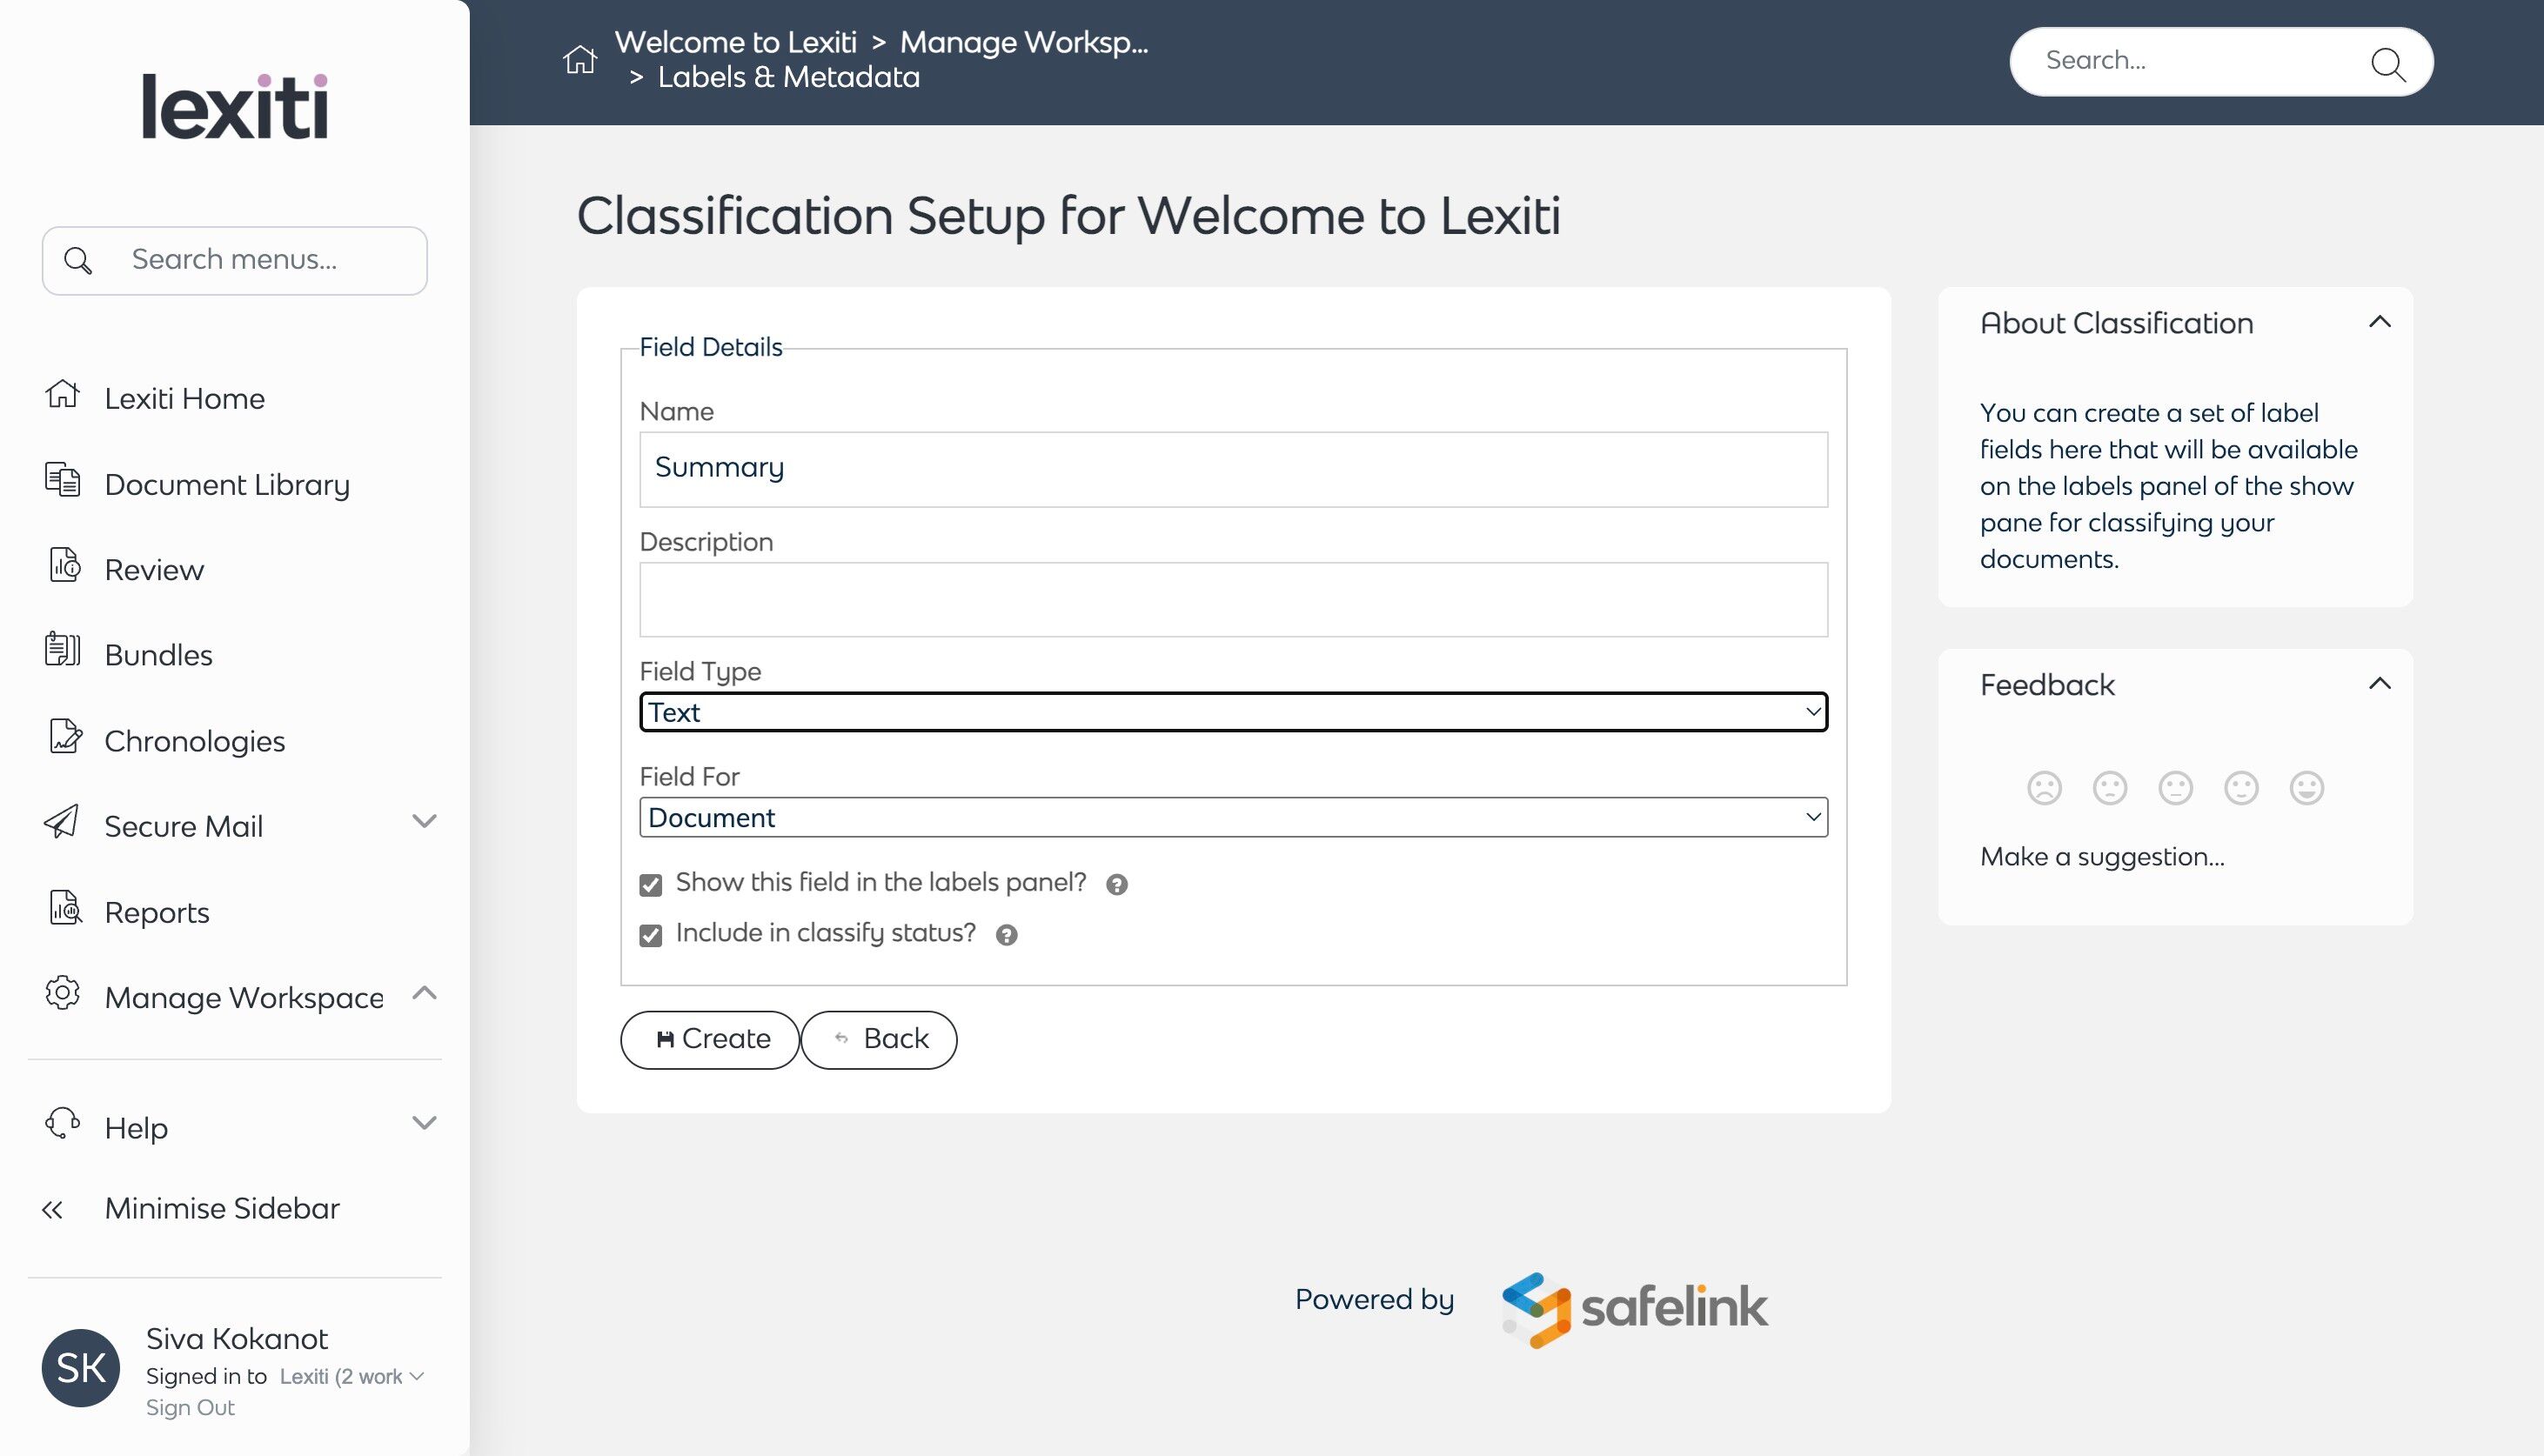
Task: Expand the Secure Mail submenu
Action: coord(424,822)
